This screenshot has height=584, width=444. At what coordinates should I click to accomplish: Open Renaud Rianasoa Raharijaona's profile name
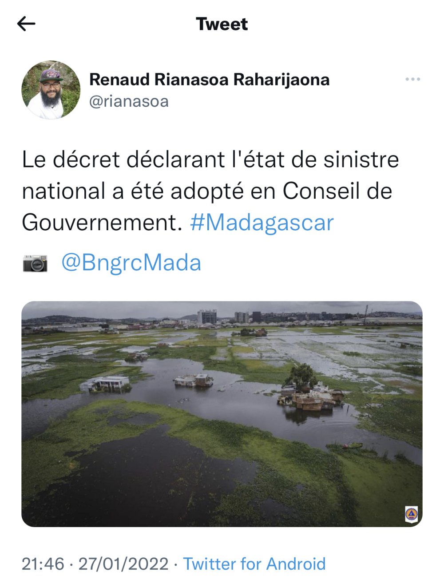pos(210,80)
